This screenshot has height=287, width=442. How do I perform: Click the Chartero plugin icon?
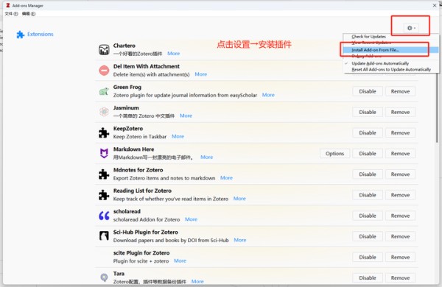[104, 49]
